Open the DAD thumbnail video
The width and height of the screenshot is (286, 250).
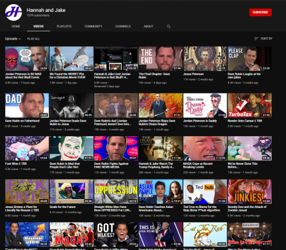[27, 105]
